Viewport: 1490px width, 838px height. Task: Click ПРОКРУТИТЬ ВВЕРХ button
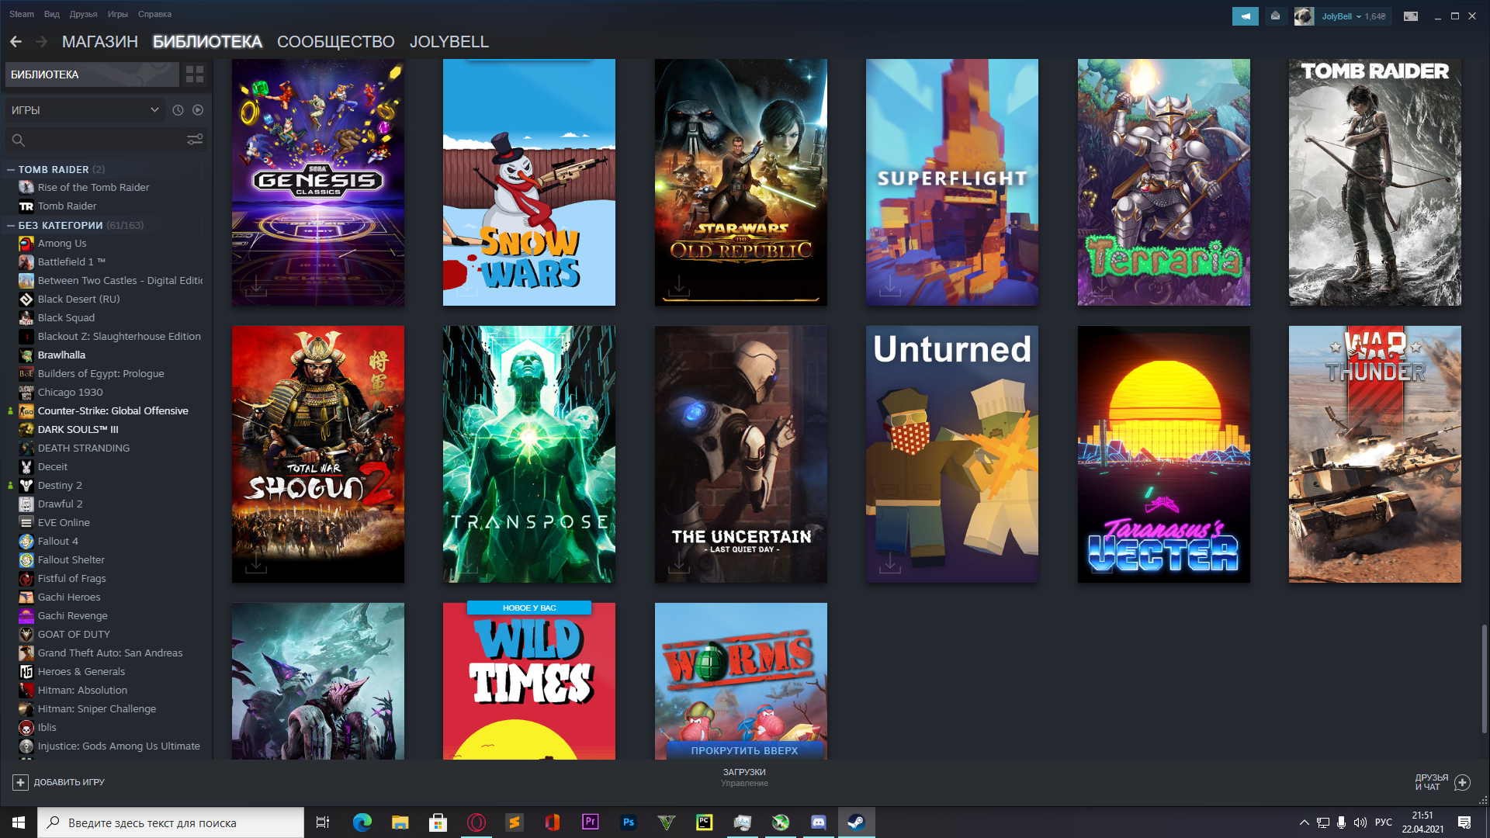(x=744, y=750)
